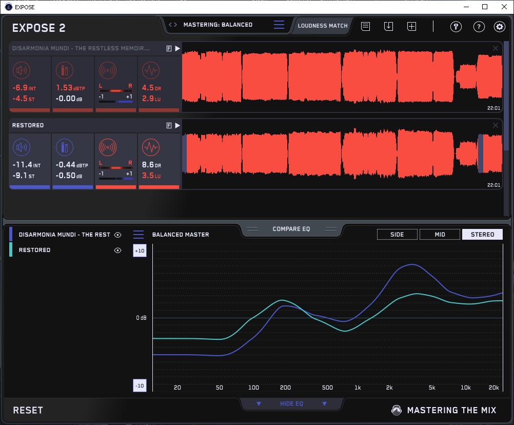514x425 pixels.
Task: Click the add track plus icon
Action: pos(411,26)
